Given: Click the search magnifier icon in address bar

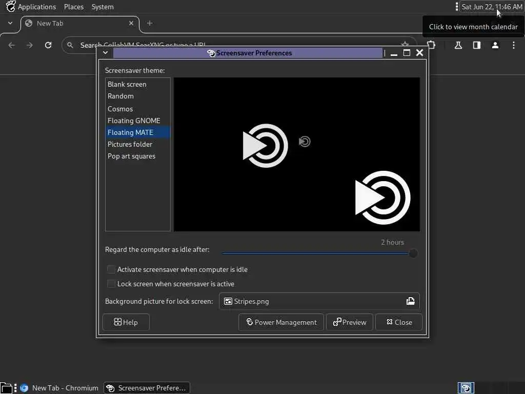Looking at the screenshot, I should point(70,45).
